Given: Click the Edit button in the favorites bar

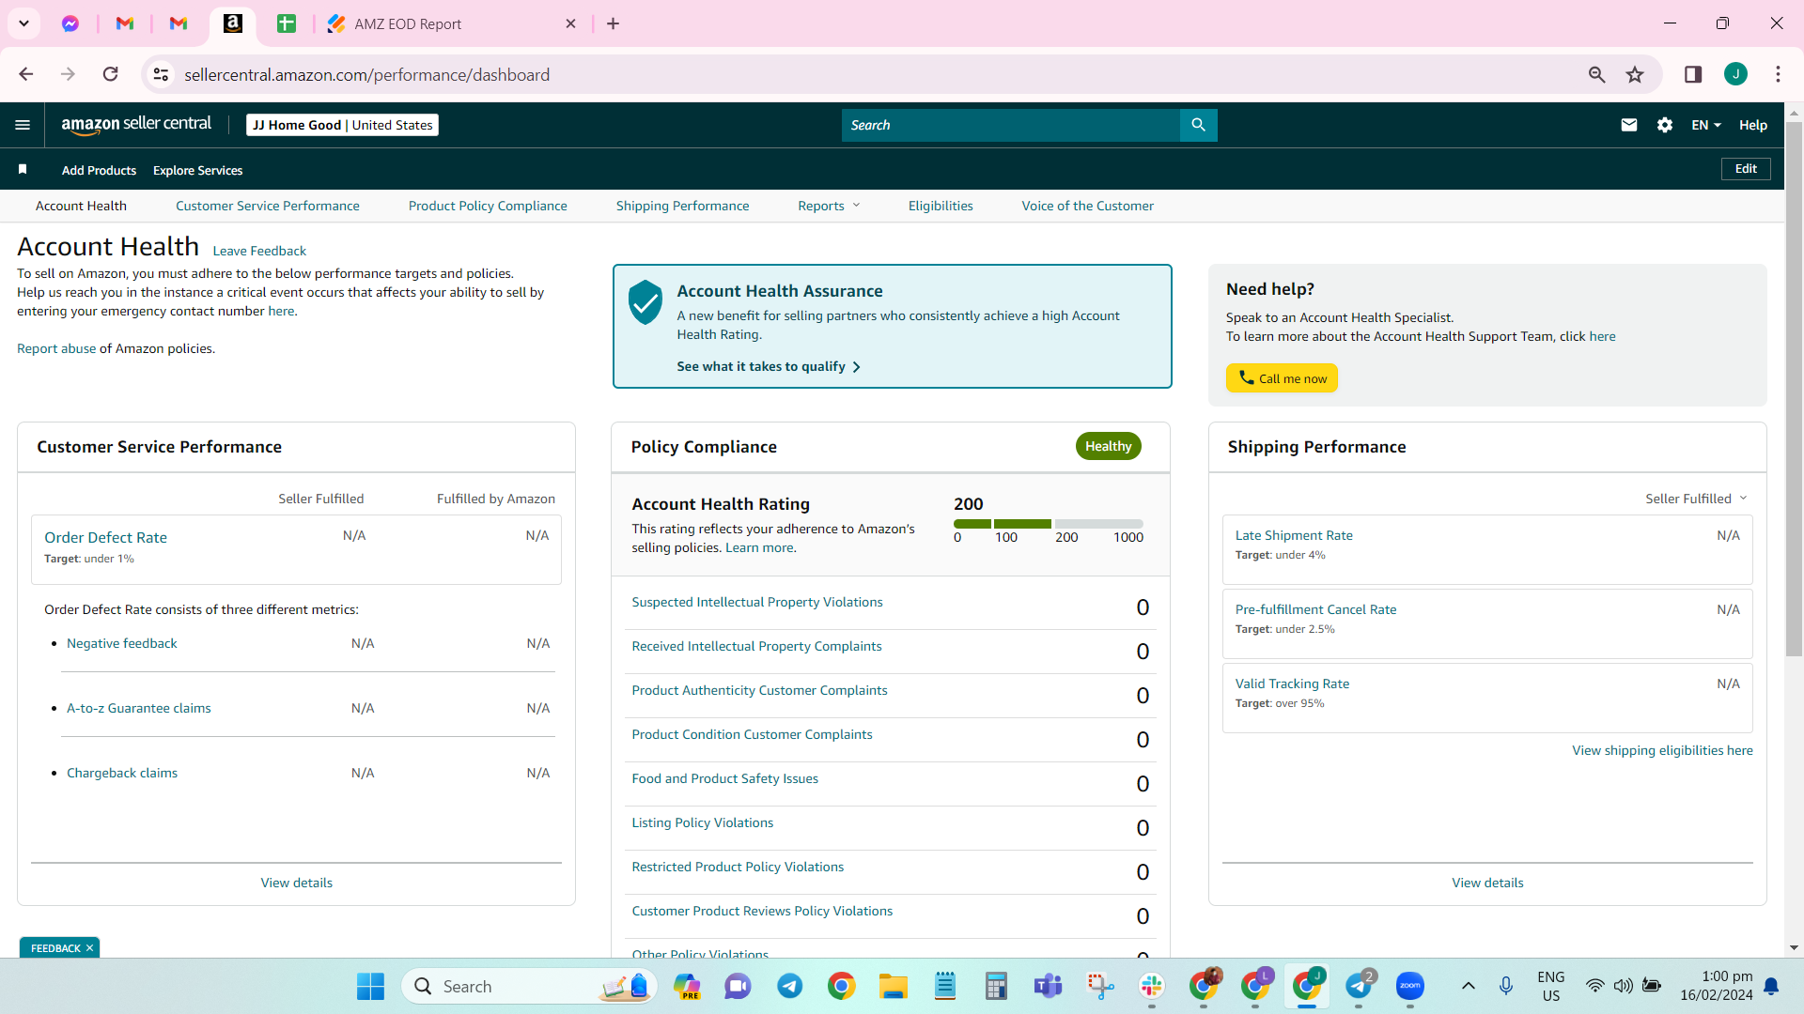Looking at the screenshot, I should coord(1746,169).
